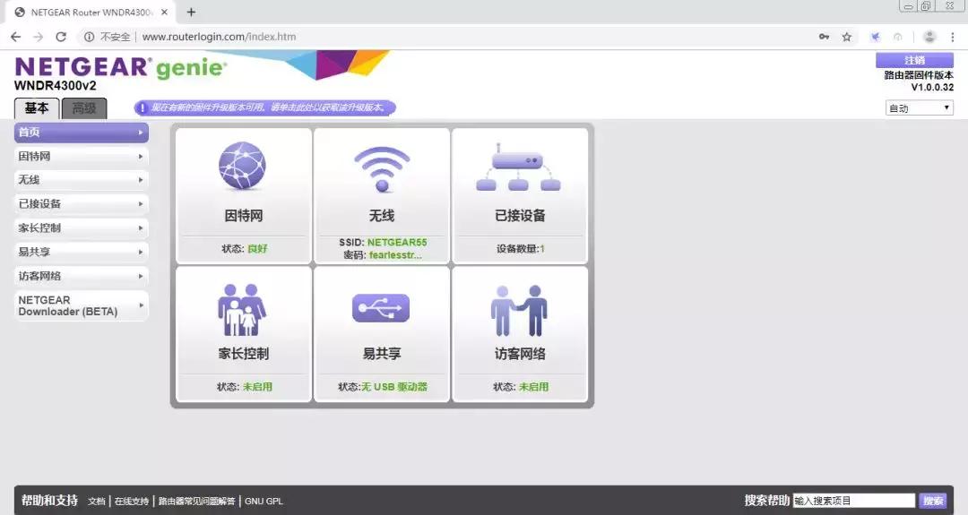Screen dimensions: 968x515
Task: Open the 无线 Wi-Fi icon tile
Action: tap(382, 195)
